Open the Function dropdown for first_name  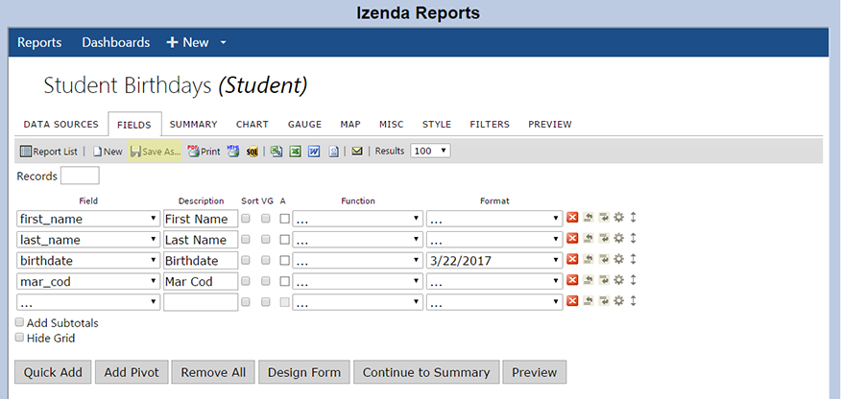point(358,219)
